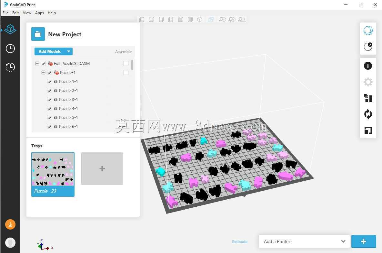
Task: Click the orange download updates icon
Action: click(x=10, y=225)
